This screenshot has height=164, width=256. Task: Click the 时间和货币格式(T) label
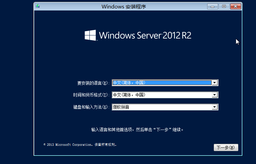click(x=91, y=95)
